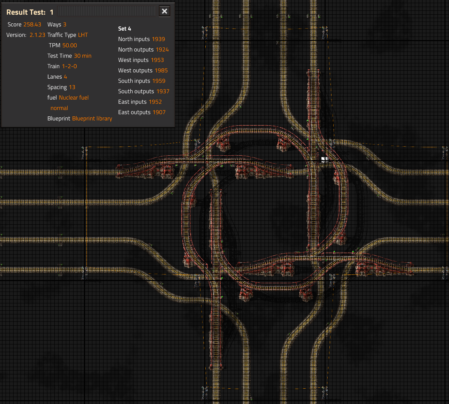Click the normal quality label
The width and height of the screenshot is (449, 404).
59,108
